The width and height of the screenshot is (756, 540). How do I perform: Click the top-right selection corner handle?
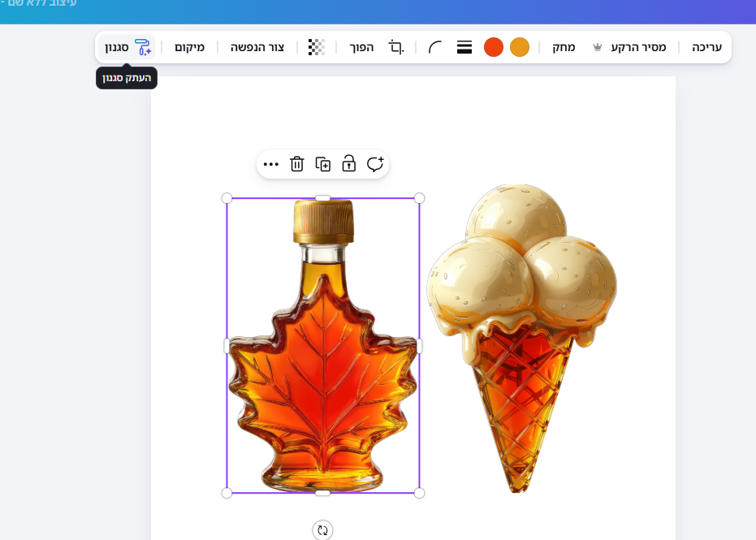tap(420, 198)
